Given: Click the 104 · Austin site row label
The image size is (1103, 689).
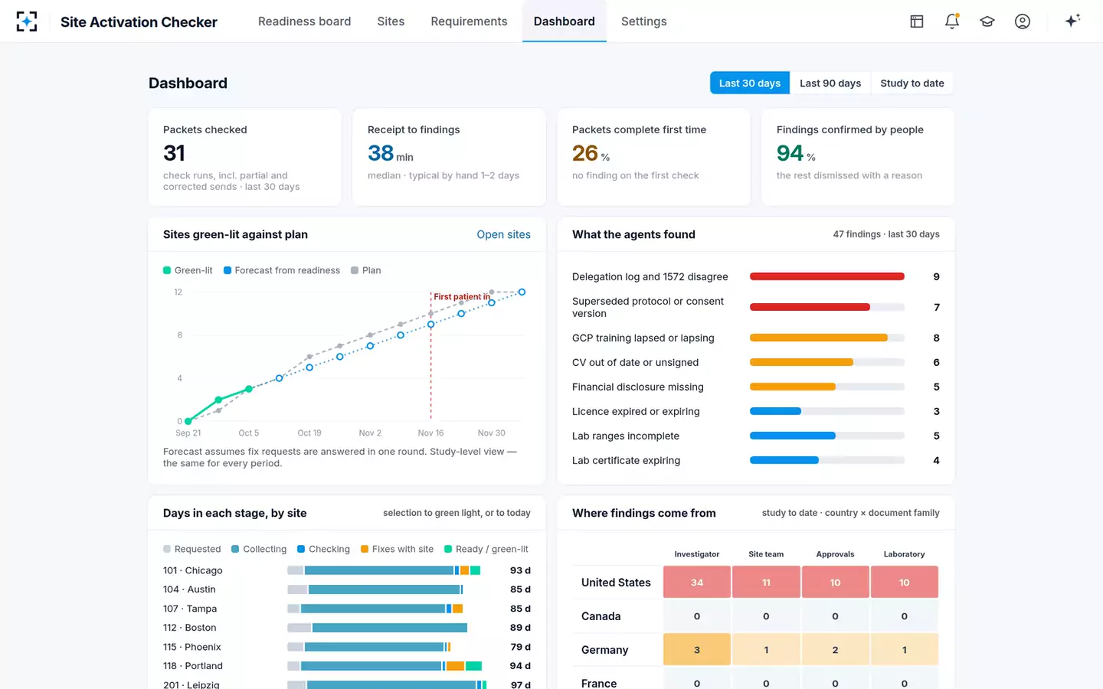Looking at the screenshot, I should pos(189,589).
